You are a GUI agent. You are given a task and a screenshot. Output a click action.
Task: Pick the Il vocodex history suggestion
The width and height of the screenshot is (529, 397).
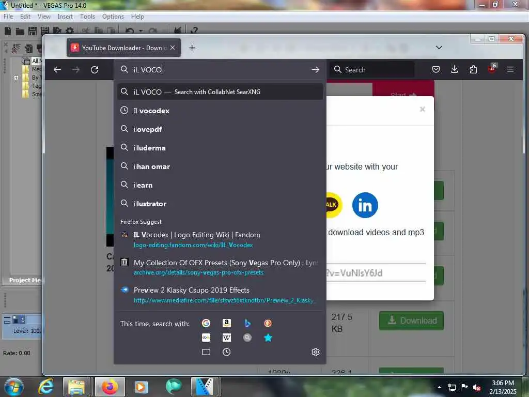pos(220,111)
